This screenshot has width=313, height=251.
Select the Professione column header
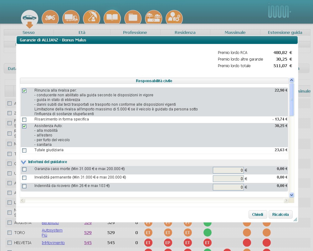(x=135, y=32)
